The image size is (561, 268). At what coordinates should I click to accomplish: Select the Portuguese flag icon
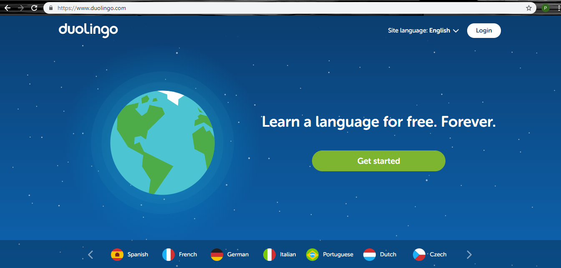(312, 254)
